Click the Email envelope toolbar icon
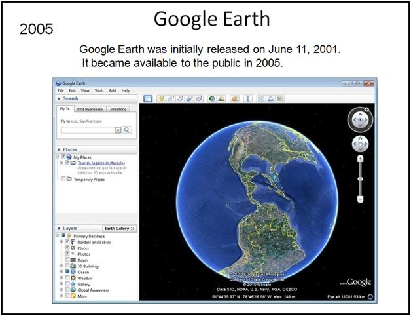This screenshot has height=316, width=411. pyautogui.click(x=260, y=99)
